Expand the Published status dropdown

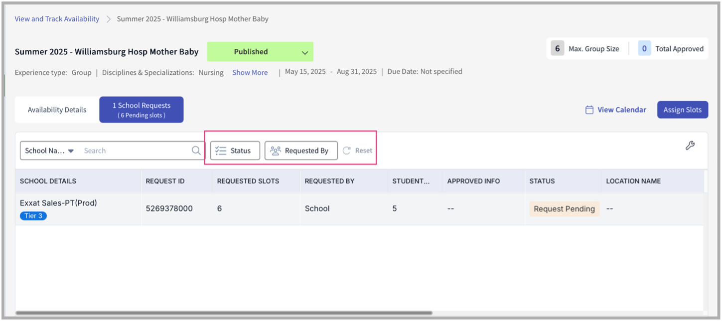[x=304, y=52]
